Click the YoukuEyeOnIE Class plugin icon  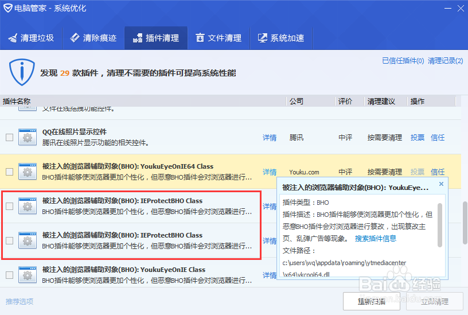28,275
